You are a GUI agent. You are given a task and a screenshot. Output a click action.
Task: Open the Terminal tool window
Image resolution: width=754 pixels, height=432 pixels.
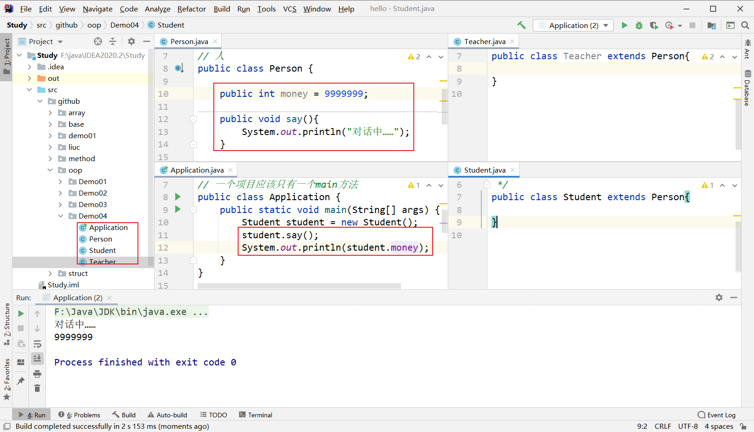click(256, 415)
